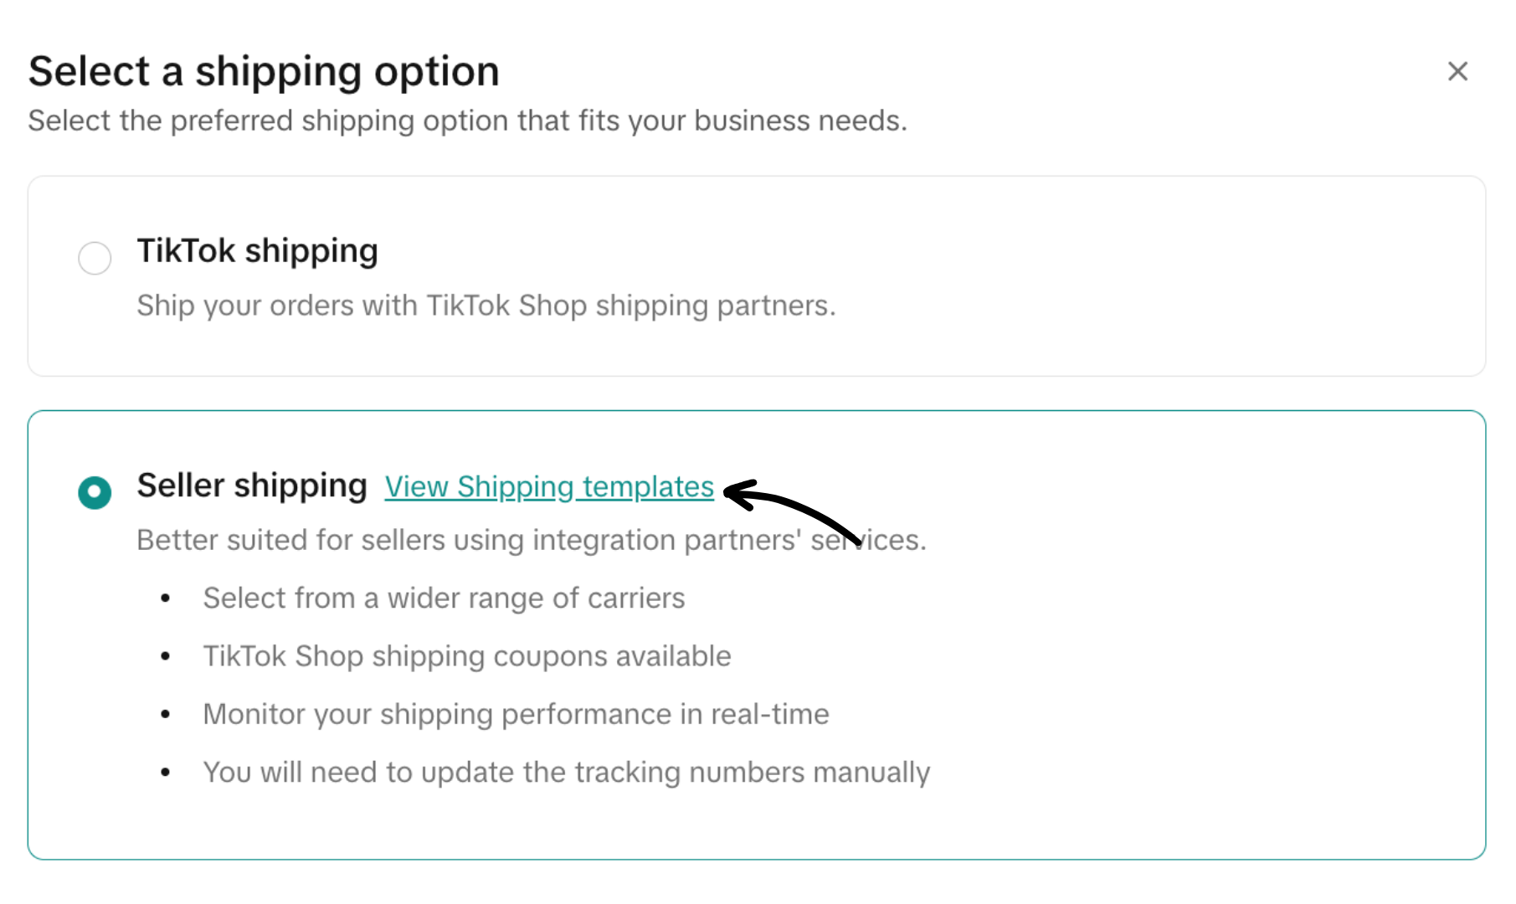Click the View Shipping templates hyperlink
Image resolution: width=1516 pixels, height=904 pixels.
point(548,487)
